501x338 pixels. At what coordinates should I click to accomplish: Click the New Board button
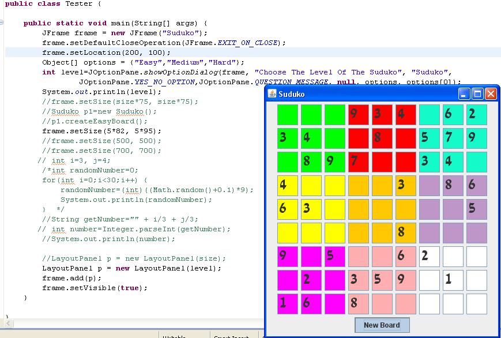tap(382, 325)
